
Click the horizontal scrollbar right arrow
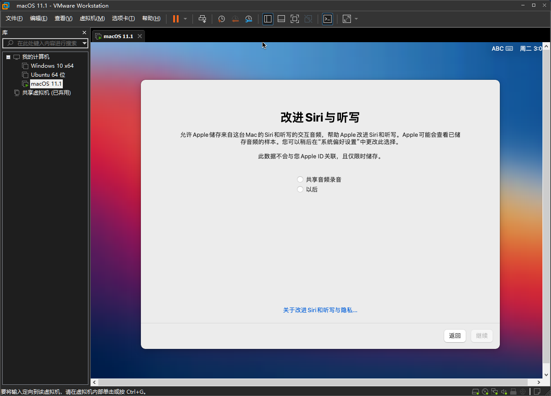coord(540,383)
